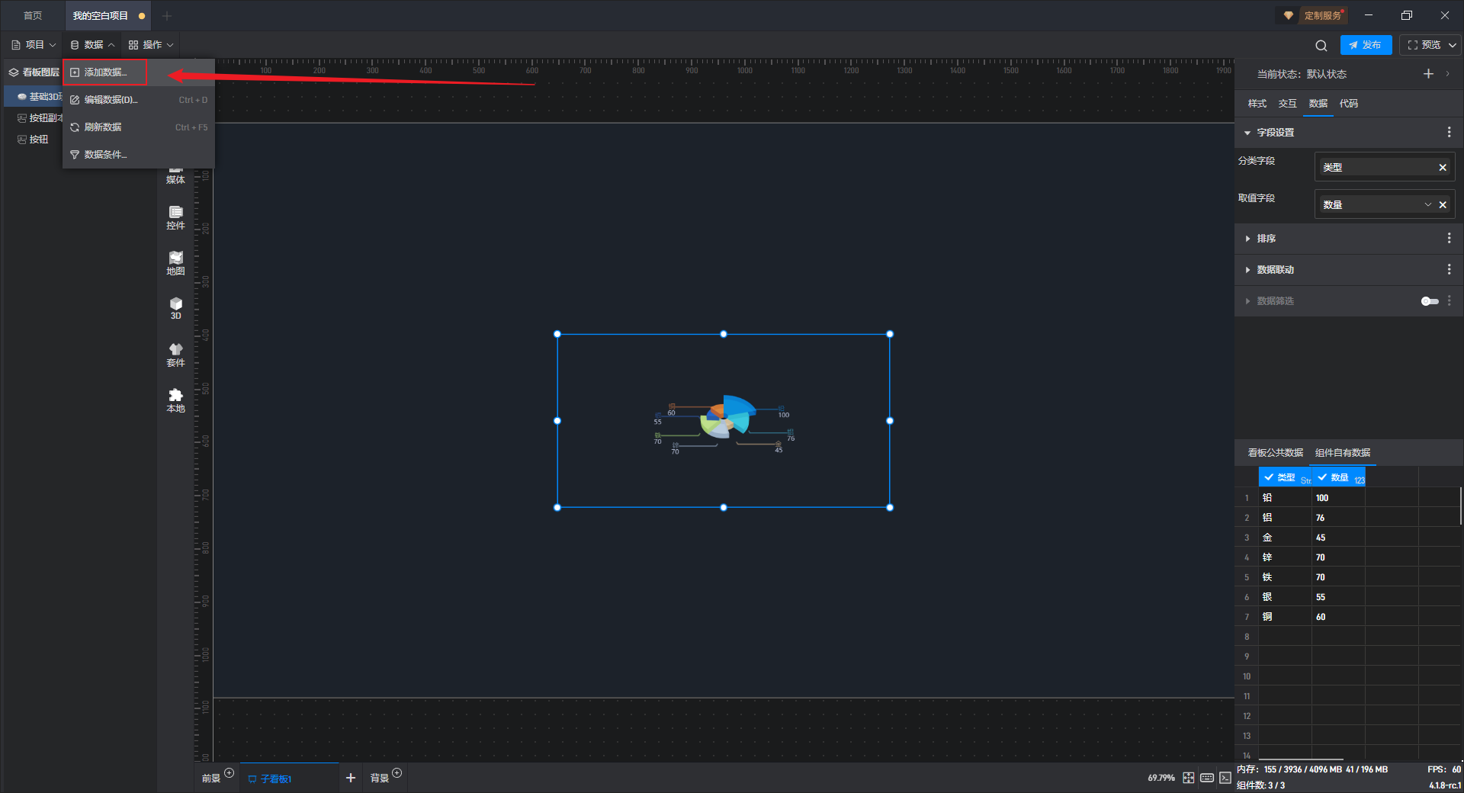
Task: Choose 编辑数据(D) menu entry
Action: 138,100
